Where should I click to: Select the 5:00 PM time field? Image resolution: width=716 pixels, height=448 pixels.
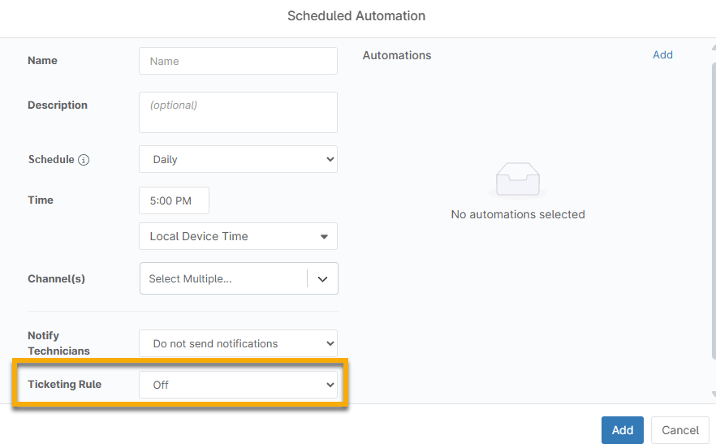[x=174, y=200]
